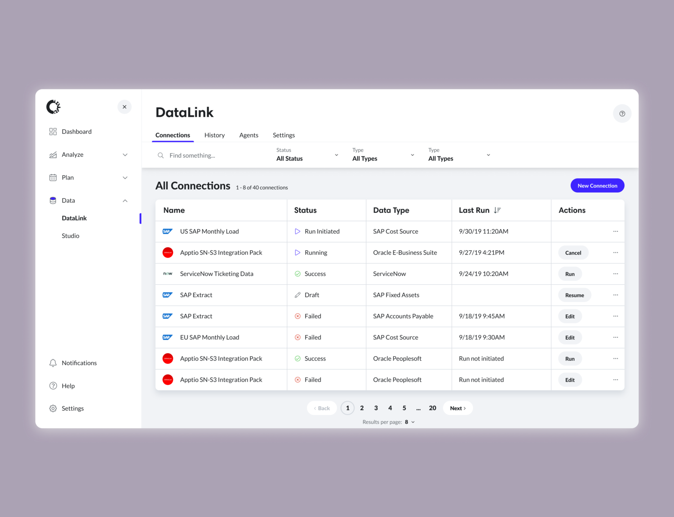Open Analyze via its chart icon
The width and height of the screenshot is (674, 517).
click(53, 154)
